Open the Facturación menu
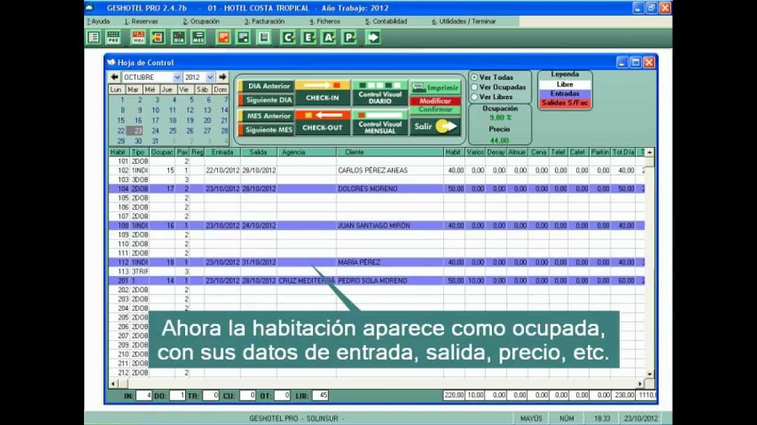This screenshot has width=757, height=425. click(x=264, y=21)
